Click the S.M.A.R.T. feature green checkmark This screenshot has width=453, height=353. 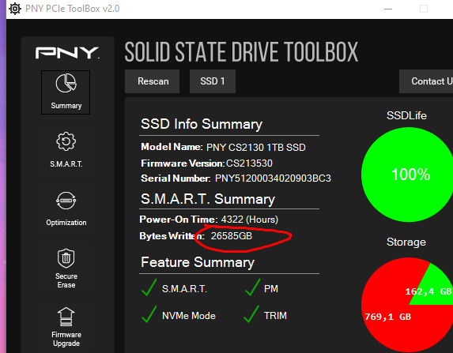click(149, 287)
